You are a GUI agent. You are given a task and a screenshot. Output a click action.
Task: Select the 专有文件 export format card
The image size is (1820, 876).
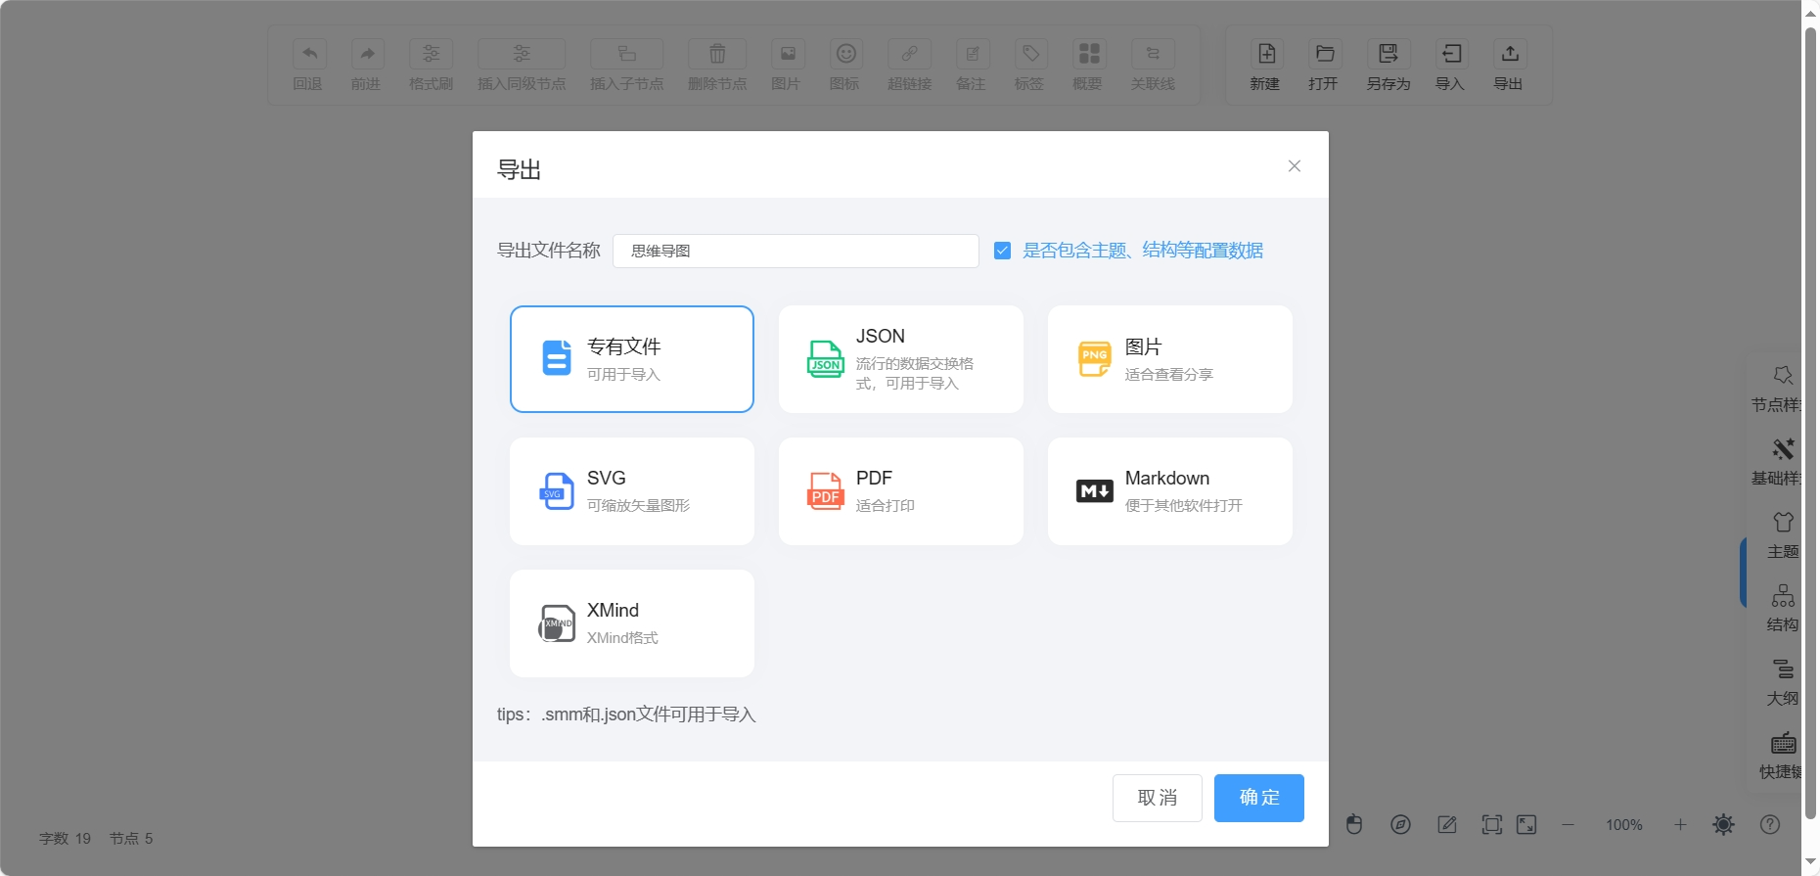pyautogui.click(x=631, y=359)
